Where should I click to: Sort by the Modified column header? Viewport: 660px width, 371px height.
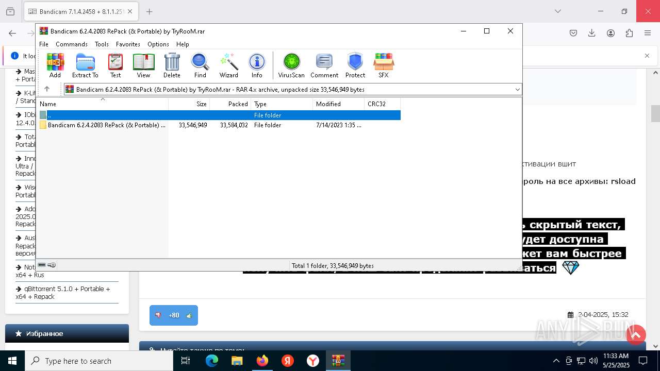pyautogui.click(x=338, y=104)
